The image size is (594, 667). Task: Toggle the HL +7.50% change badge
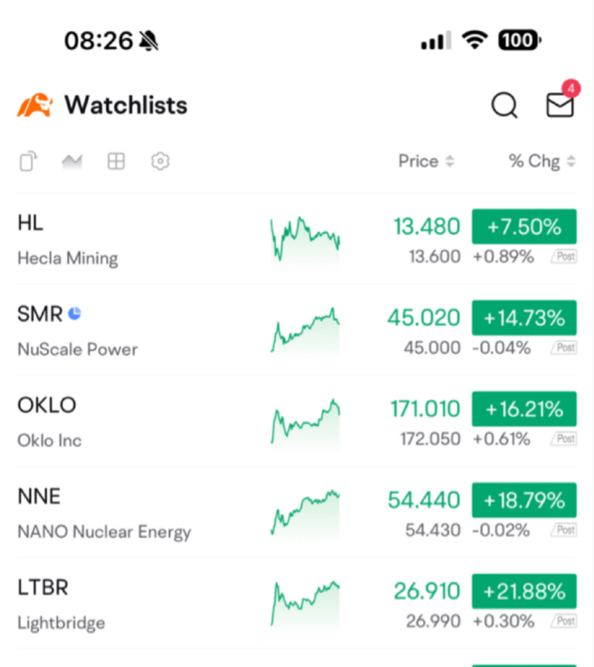coord(524,226)
